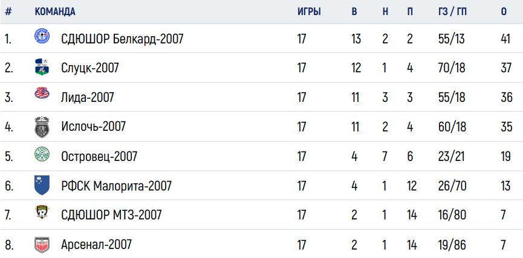This screenshot has height=258, width=523.
Task: Open the Слуцк-2007 team page
Action: click(90, 68)
